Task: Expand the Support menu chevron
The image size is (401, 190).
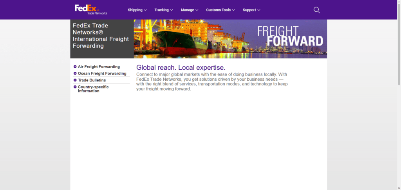Action: coord(259,10)
